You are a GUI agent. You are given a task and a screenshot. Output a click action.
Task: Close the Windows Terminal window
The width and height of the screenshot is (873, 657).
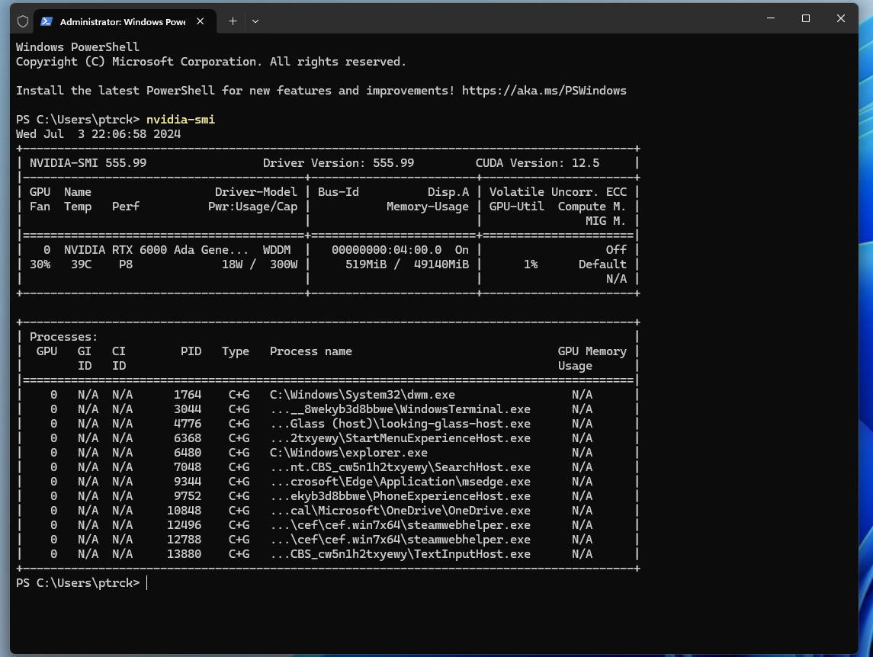840,19
